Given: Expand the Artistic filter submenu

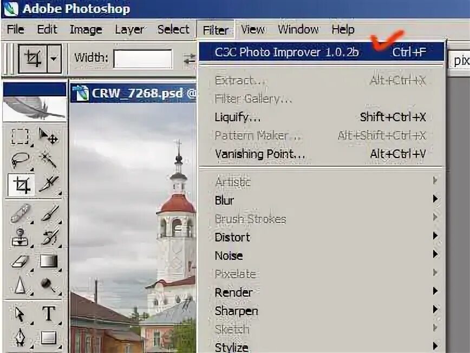Looking at the screenshot, I should 321,181.
